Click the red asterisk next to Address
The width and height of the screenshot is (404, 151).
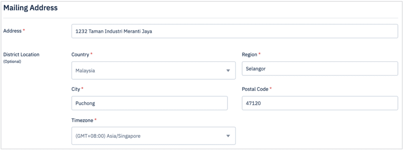pos(24,30)
